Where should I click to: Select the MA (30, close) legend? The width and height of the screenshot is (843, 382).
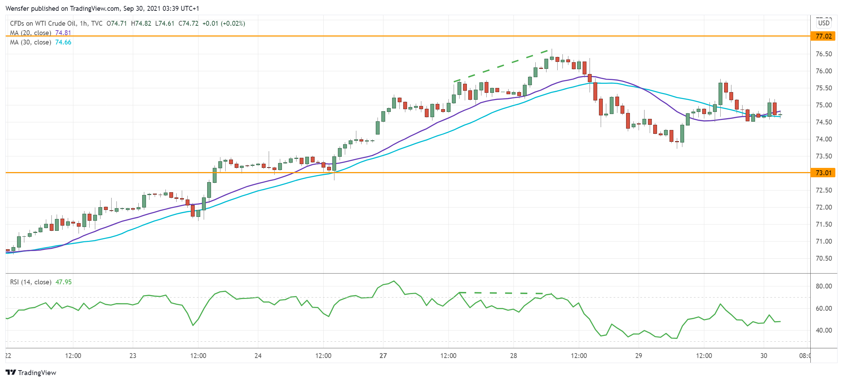(x=31, y=42)
